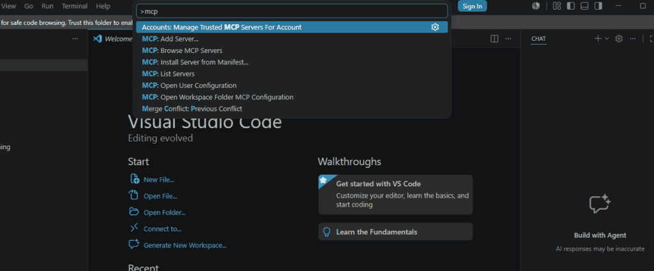Click the Connect to... link
The height and width of the screenshot is (271, 654).
coord(163,229)
